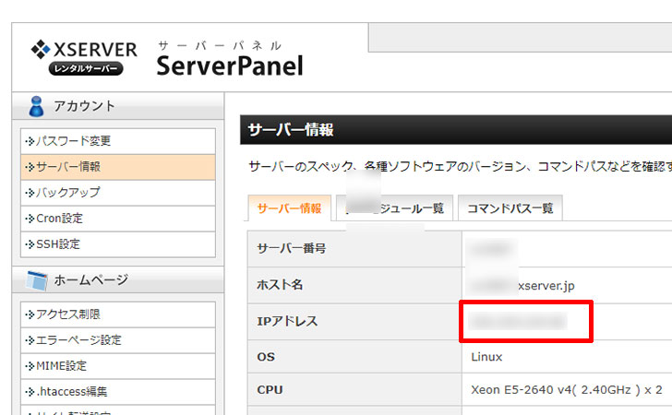This screenshot has width=672, height=415.
Task: Click the OS row label
Action: [x=266, y=357]
